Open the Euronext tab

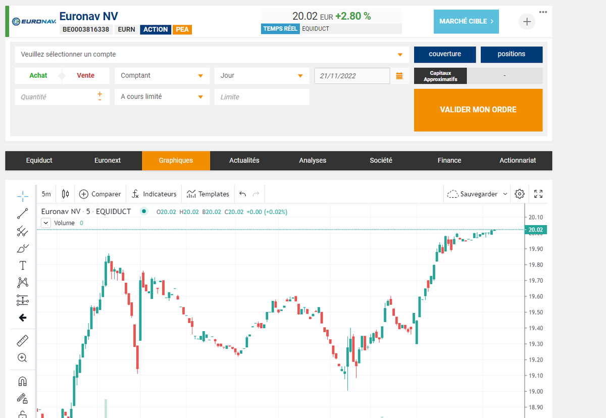click(108, 161)
